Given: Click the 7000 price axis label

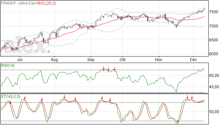Looking at the screenshot, I should (x=214, y=26).
